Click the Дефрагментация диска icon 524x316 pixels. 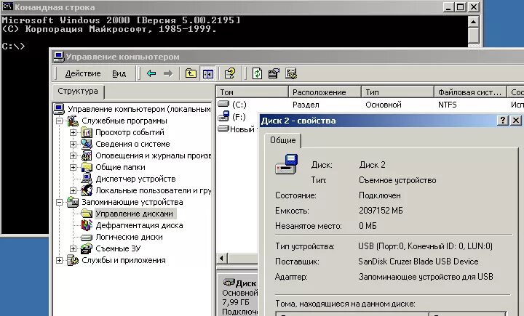click(x=87, y=225)
